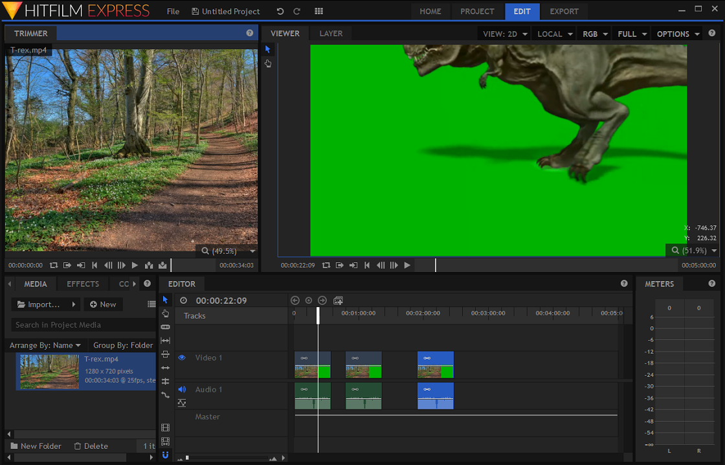Open the VIEW: 2D dropdown

coord(505,34)
